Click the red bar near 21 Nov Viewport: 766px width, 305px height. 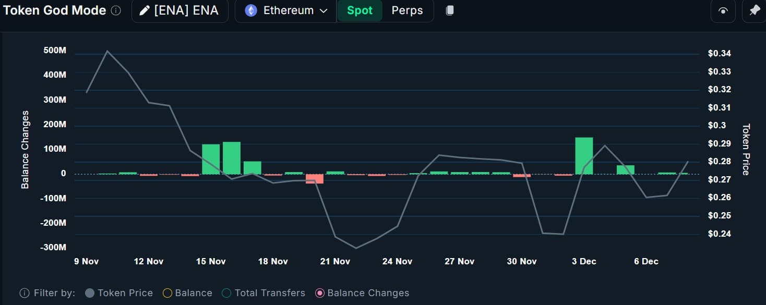[x=315, y=179]
